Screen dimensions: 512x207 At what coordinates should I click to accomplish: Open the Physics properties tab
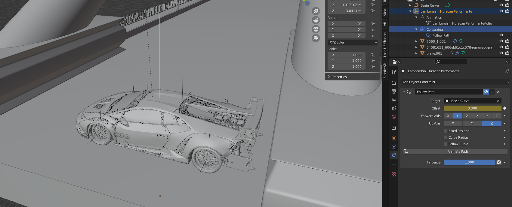(394, 147)
